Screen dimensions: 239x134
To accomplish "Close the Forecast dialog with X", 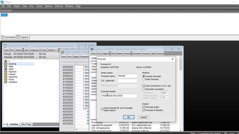I will coord(173,59).
